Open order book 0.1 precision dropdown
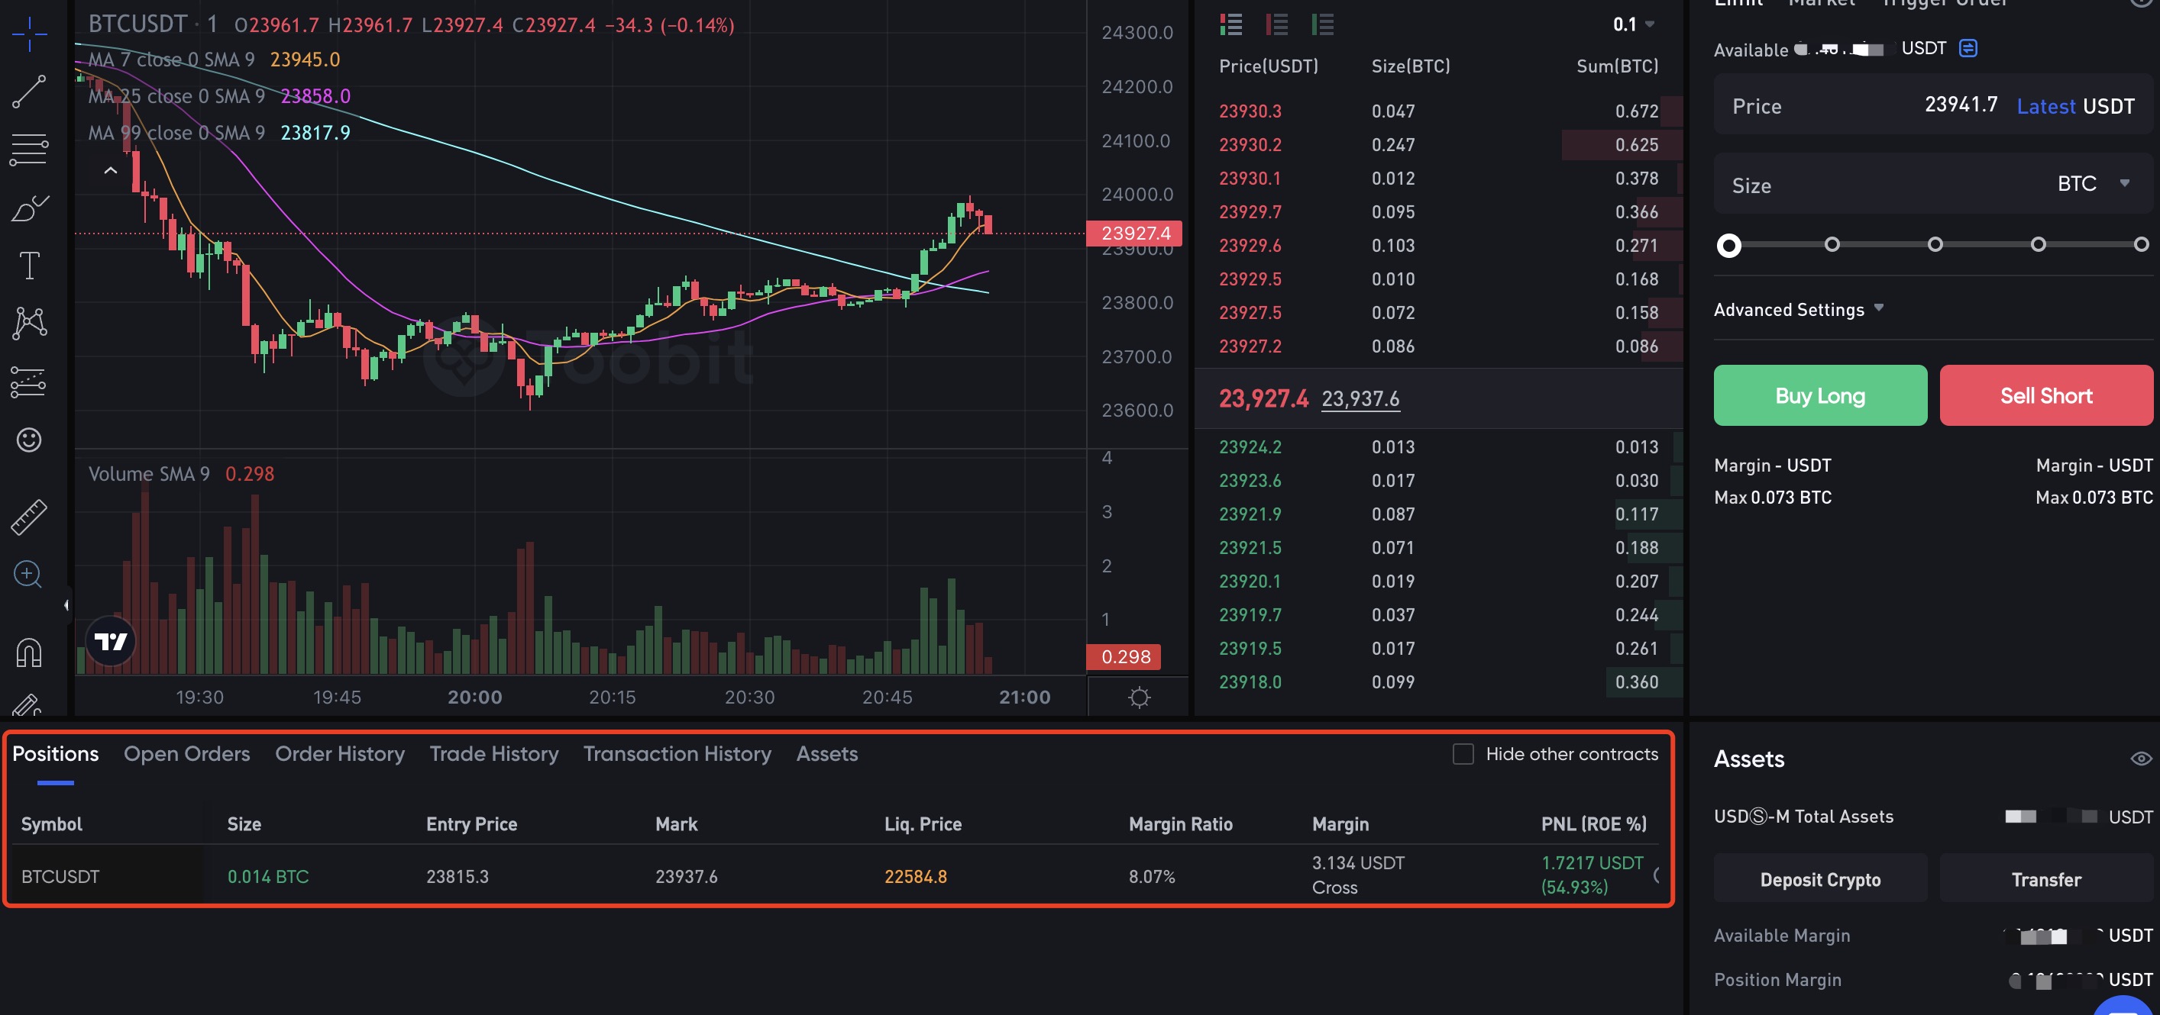Screen dimensions: 2160x1015 pos(1632,24)
